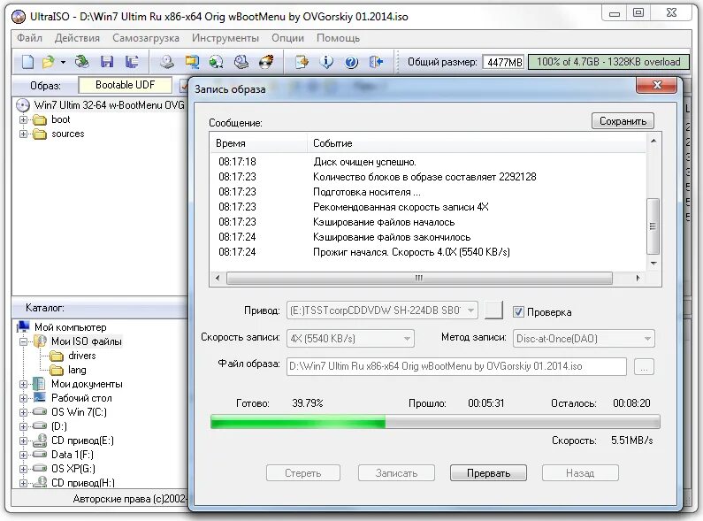Click the Bootable UDF image type field

coord(125,85)
